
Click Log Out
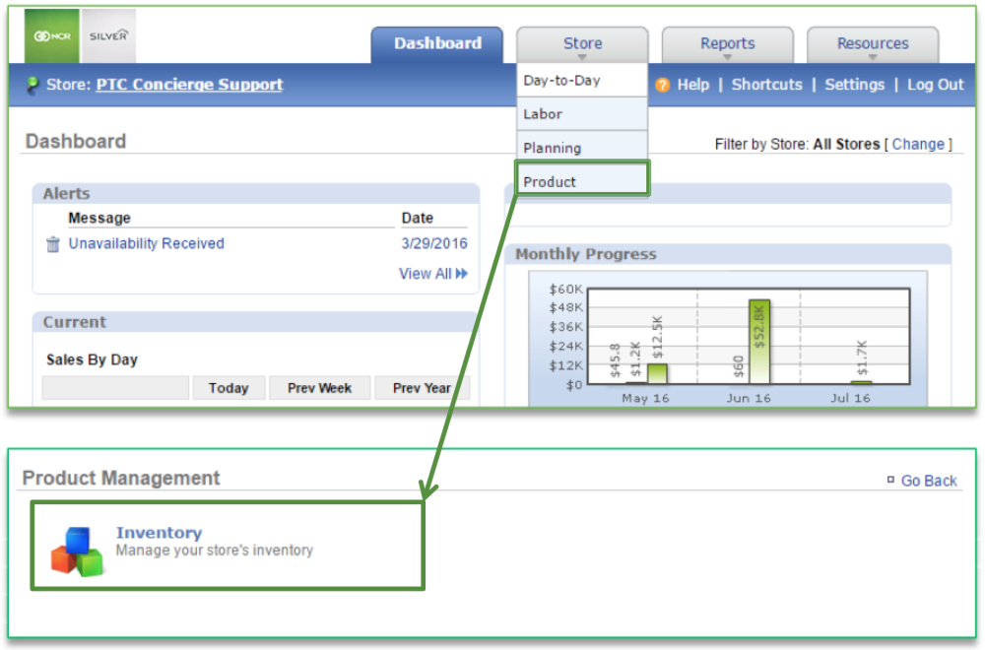click(x=934, y=85)
